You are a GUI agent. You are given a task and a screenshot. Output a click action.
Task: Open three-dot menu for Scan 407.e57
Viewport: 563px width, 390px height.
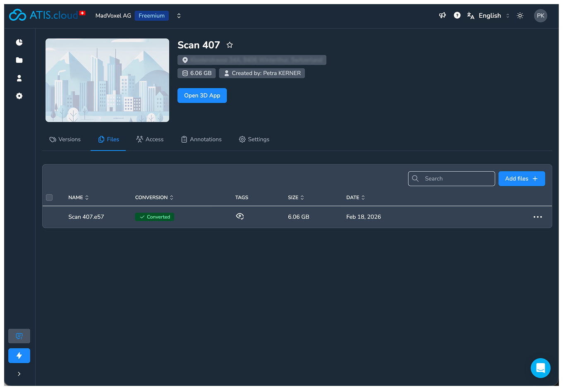537,217
